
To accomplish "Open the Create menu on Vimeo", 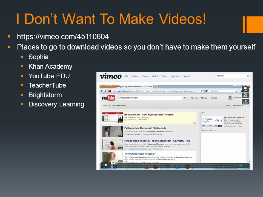I will pos(145,76).
